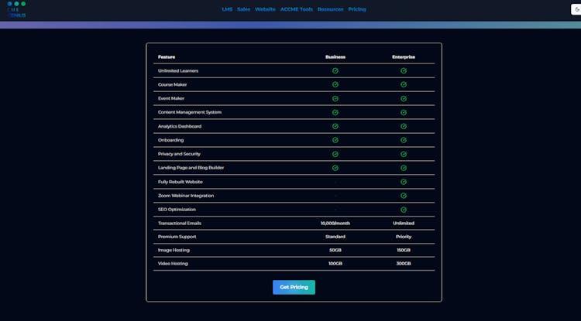This screenshot has height=321, width=581.
Task: Click Business checkmark for Event Maker
Action: (335, 98)
